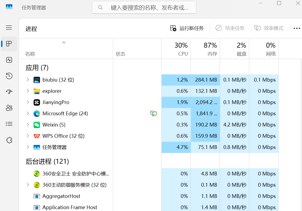Open the Startup apps sidebar icon
This screenshot has width=302, height=211.
coord(9,92)
